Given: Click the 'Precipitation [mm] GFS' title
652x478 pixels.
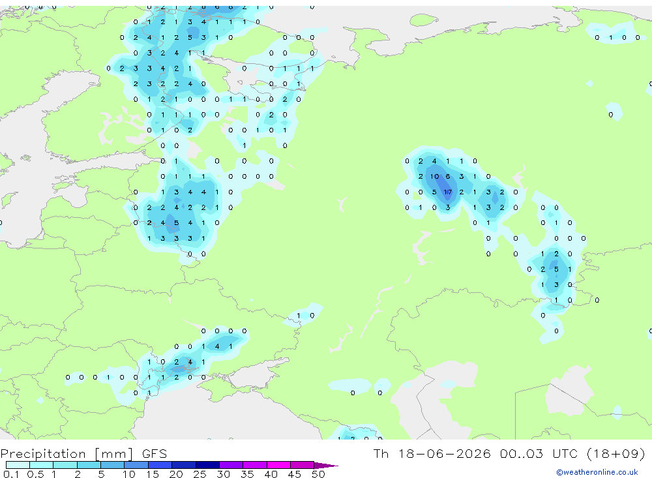Looking at the screenshot, I should (x=83, y=454).
